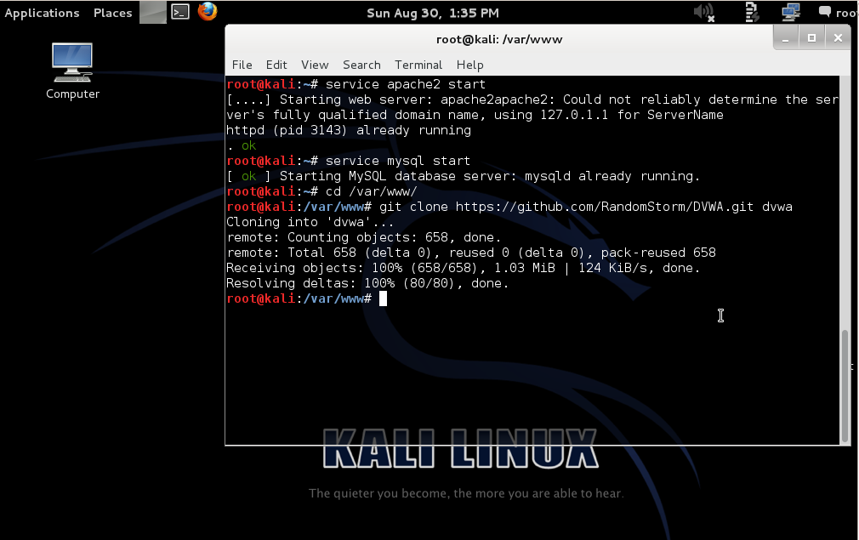The image size is (859, 540).
Task: Open the Applications menu
Action: (42, 13)
